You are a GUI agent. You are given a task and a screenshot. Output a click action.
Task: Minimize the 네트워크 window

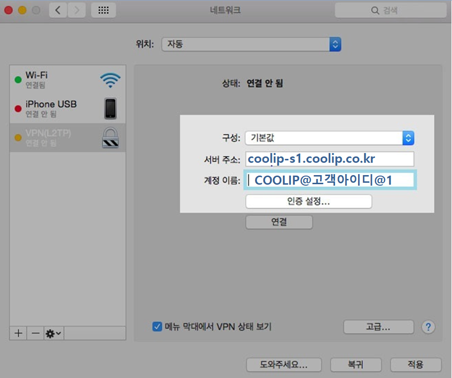pyautogui.click(x=22, y=11)
